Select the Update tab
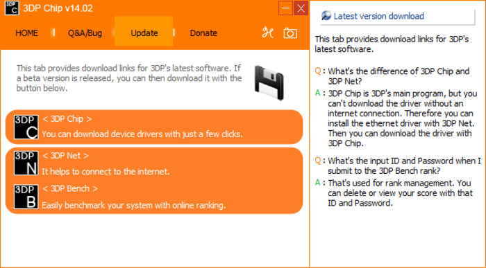486x268 pixels. 144,32
